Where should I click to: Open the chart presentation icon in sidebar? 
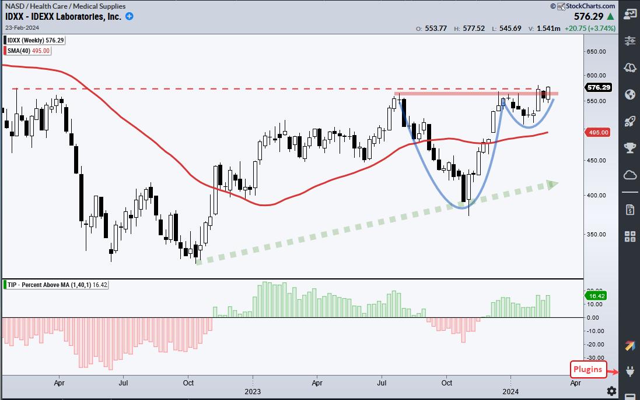629,14
